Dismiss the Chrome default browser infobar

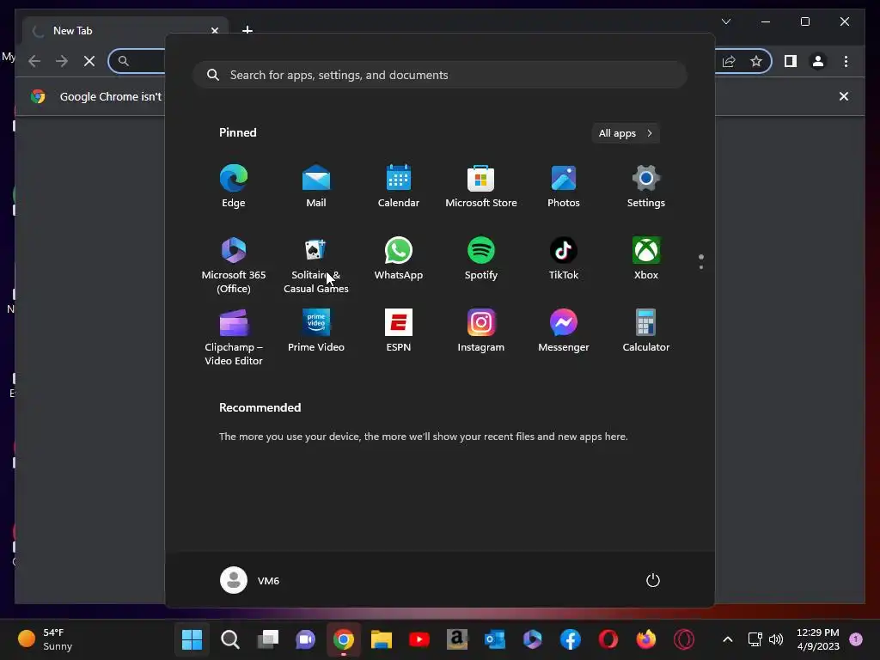[x=844, y=96]
